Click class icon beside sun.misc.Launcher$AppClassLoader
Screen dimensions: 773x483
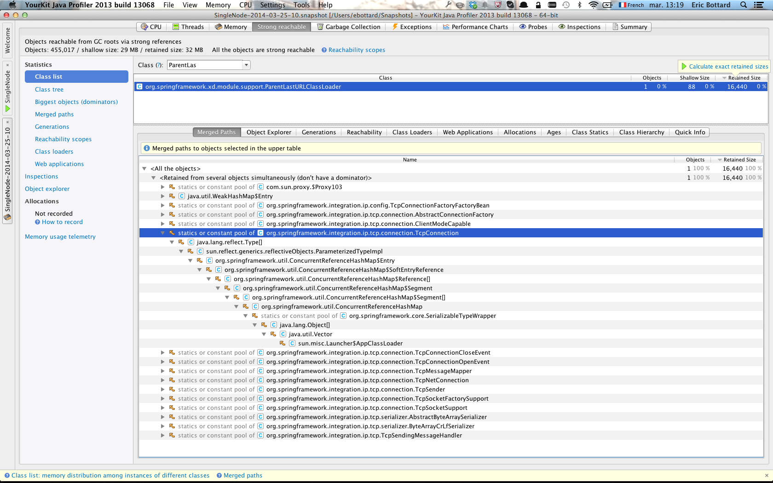[x=292, y=343]
